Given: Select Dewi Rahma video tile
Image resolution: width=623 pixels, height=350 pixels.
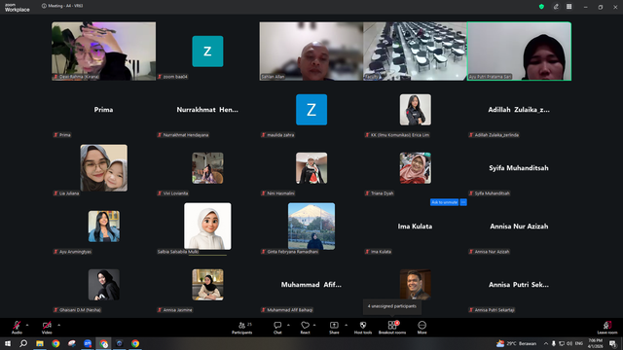Looking at the screenshot, I should click(x=104, y=52).
